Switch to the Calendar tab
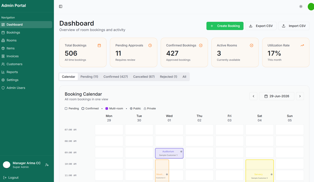 point(69,77)
